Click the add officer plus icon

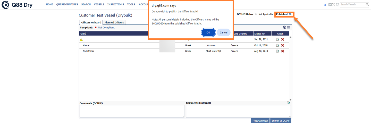285,27
